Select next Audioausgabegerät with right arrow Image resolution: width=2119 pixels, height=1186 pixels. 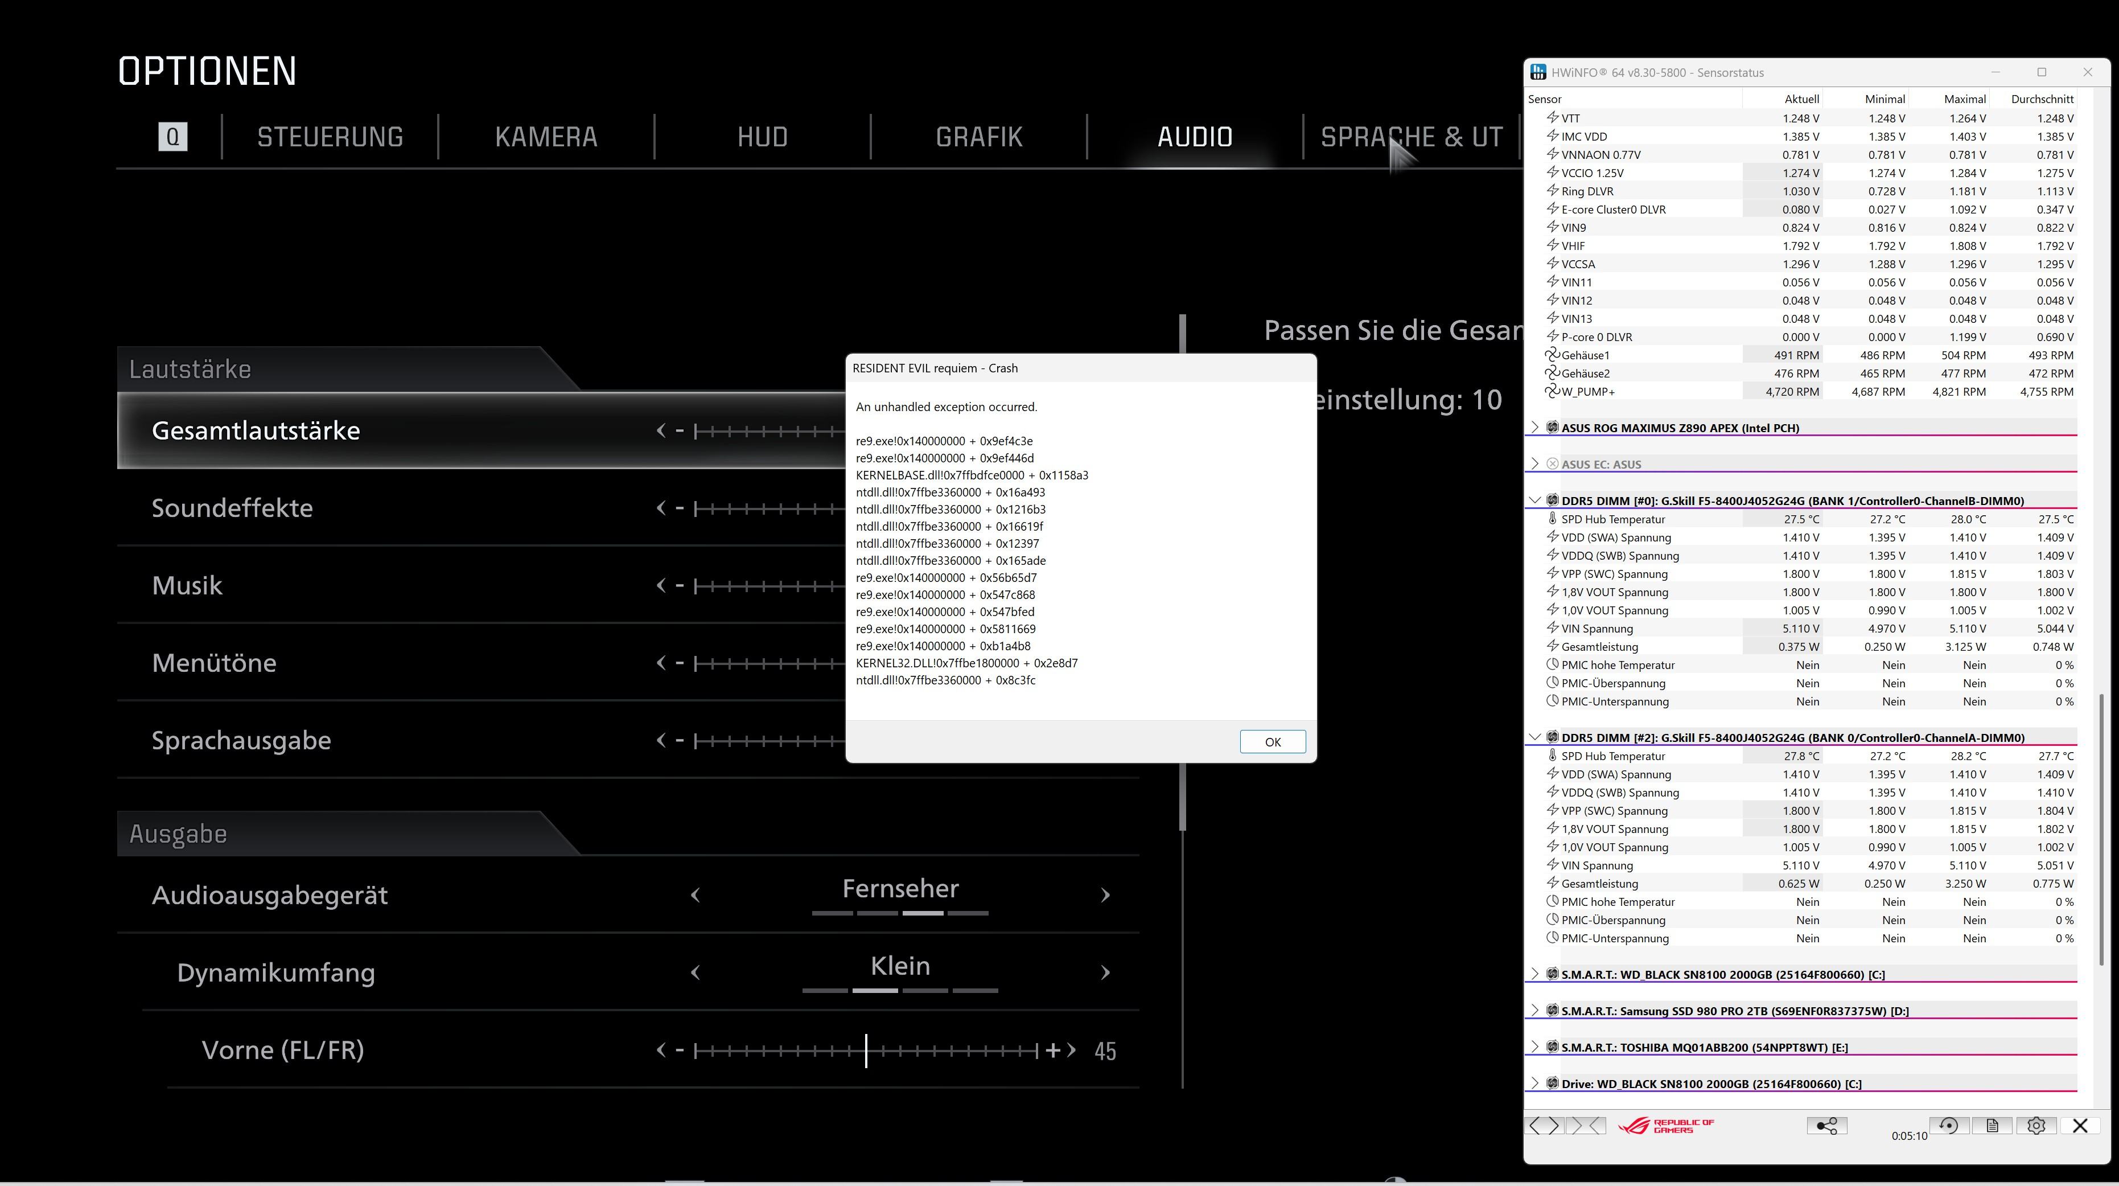[1105, 896]
